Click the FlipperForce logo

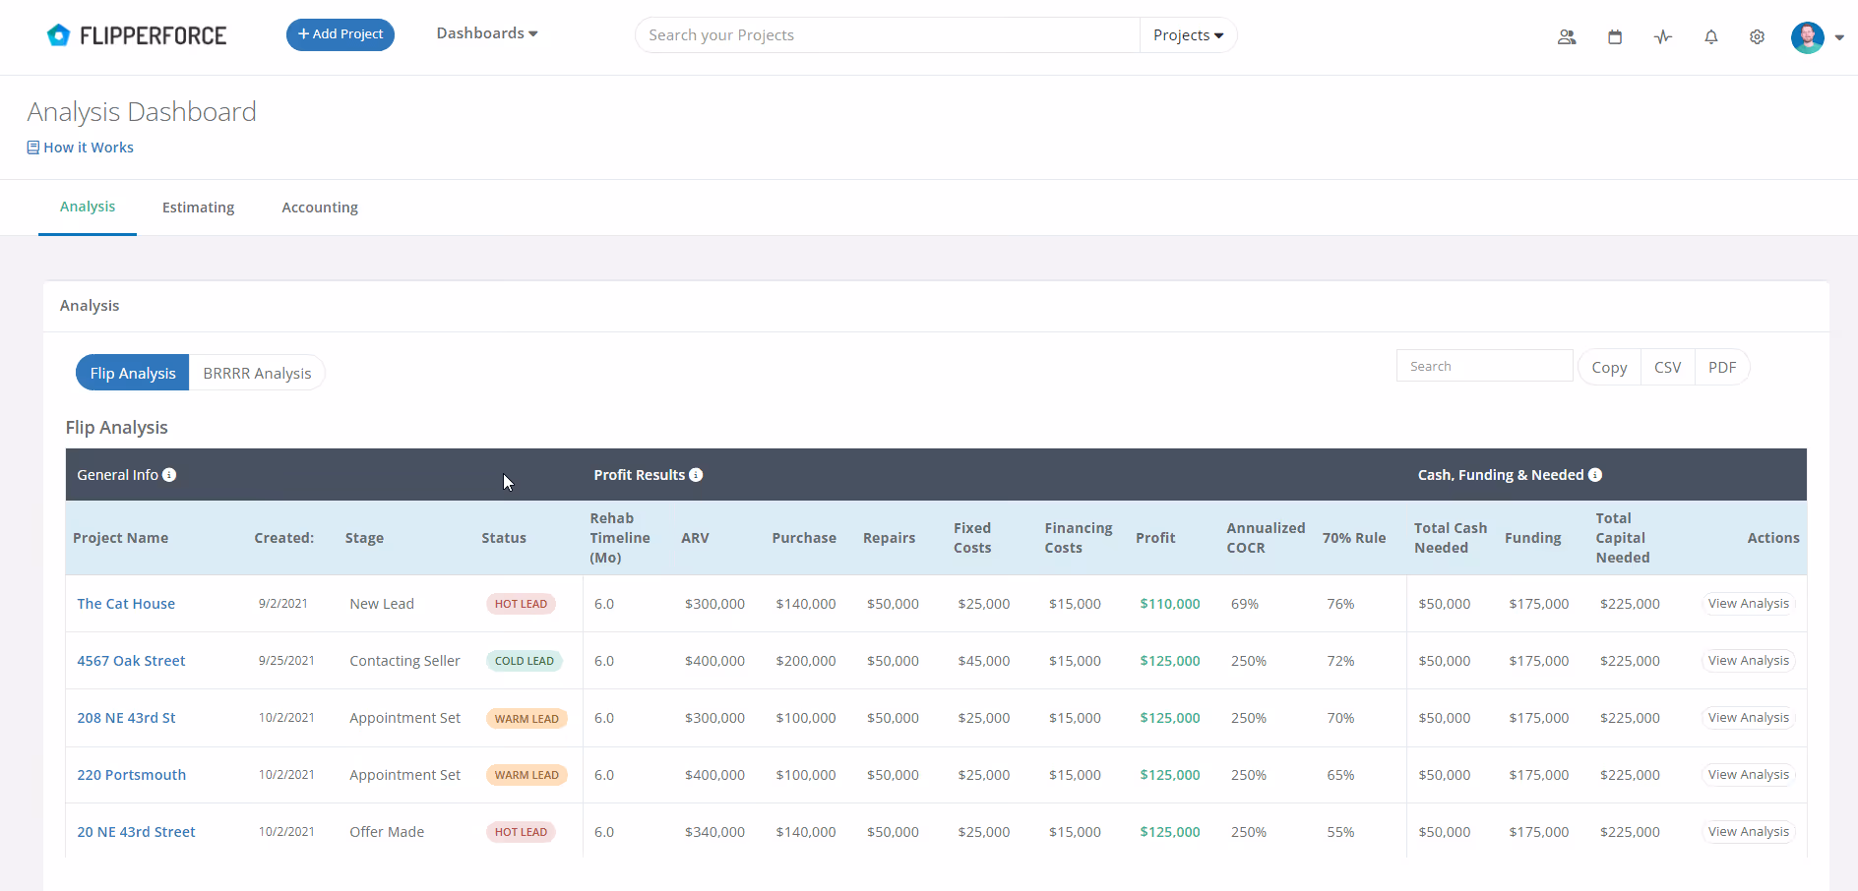137,35
